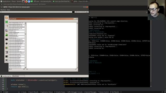Open the 1 Issues output pane
The height and width of the screenshot is (93, 166).
click(24, 92)
